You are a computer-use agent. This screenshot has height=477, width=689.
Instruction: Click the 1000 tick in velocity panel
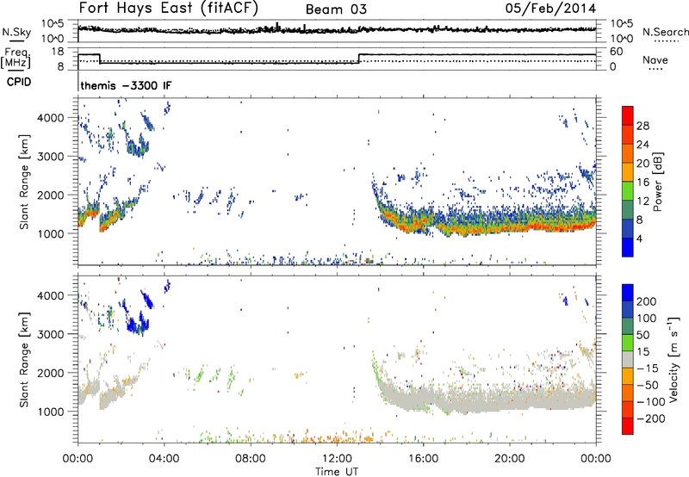pyautogui.click(x=51, y=412)
